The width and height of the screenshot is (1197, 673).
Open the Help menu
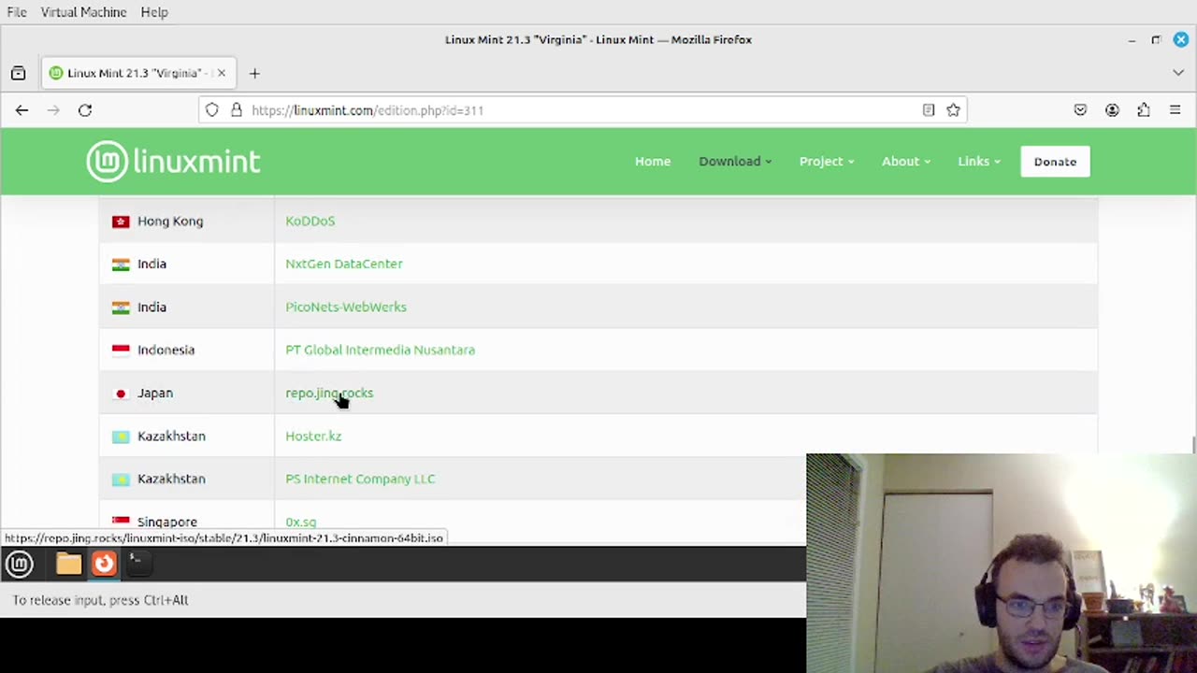tap(154, 12)
